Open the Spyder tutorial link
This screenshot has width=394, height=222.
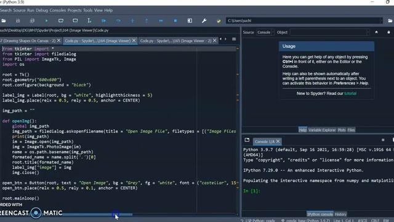click(x=350, y=93)
